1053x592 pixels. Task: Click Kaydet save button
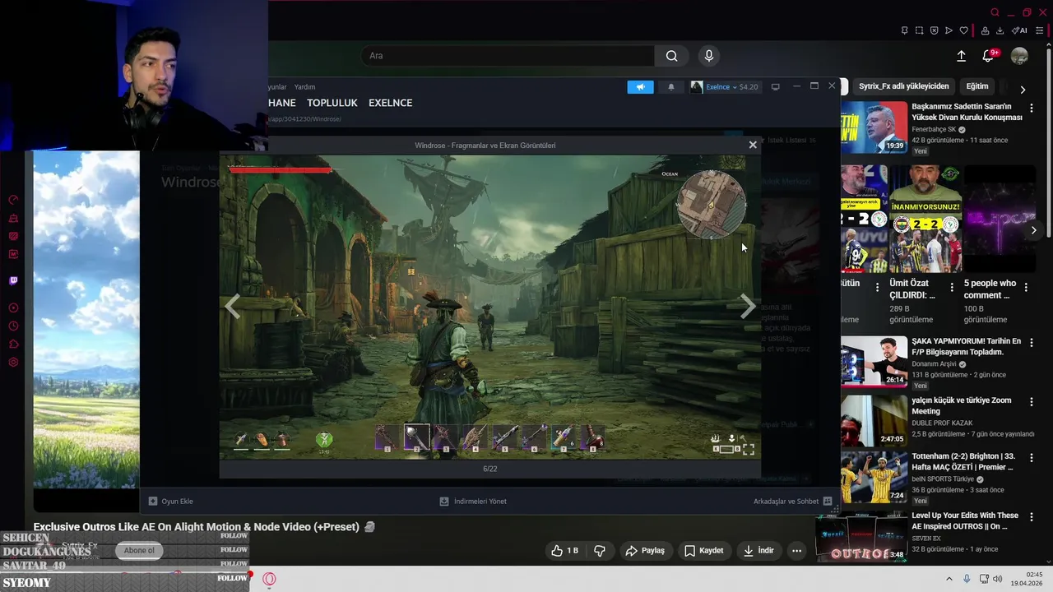pyautogui.click(x=703, y=550)
